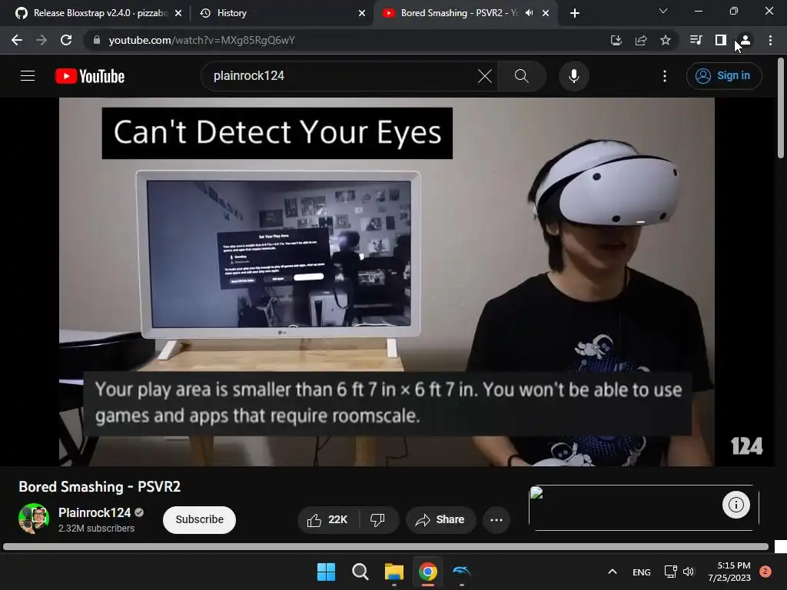Click the vertical page scrollbar
Screen dimensions: 787x590
click(781, 108)
